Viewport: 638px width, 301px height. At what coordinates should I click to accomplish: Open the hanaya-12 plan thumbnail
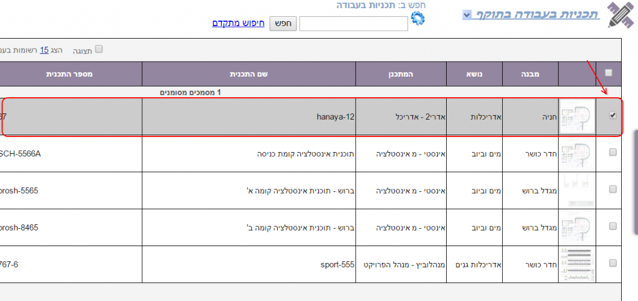tap(578, 117)
